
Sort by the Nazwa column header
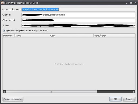(x=32, y=36)
